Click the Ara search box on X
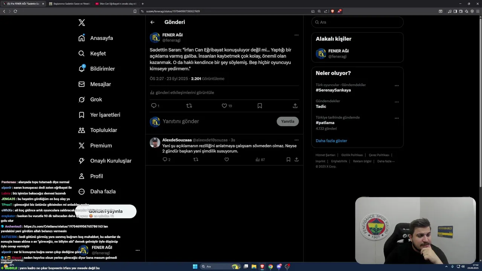 pos(357,22)
